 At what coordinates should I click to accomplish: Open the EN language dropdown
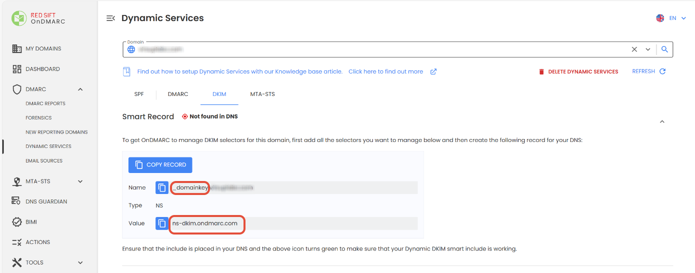pyautogui.click(x=678, y=18)
